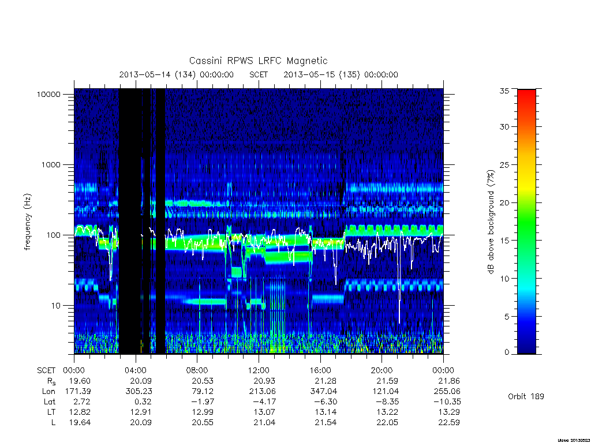Click the 'frequency (Hz)' axis label

pyautogui.click(x=28, y=221)
